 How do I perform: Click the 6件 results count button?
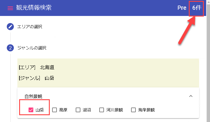point(197,8)
